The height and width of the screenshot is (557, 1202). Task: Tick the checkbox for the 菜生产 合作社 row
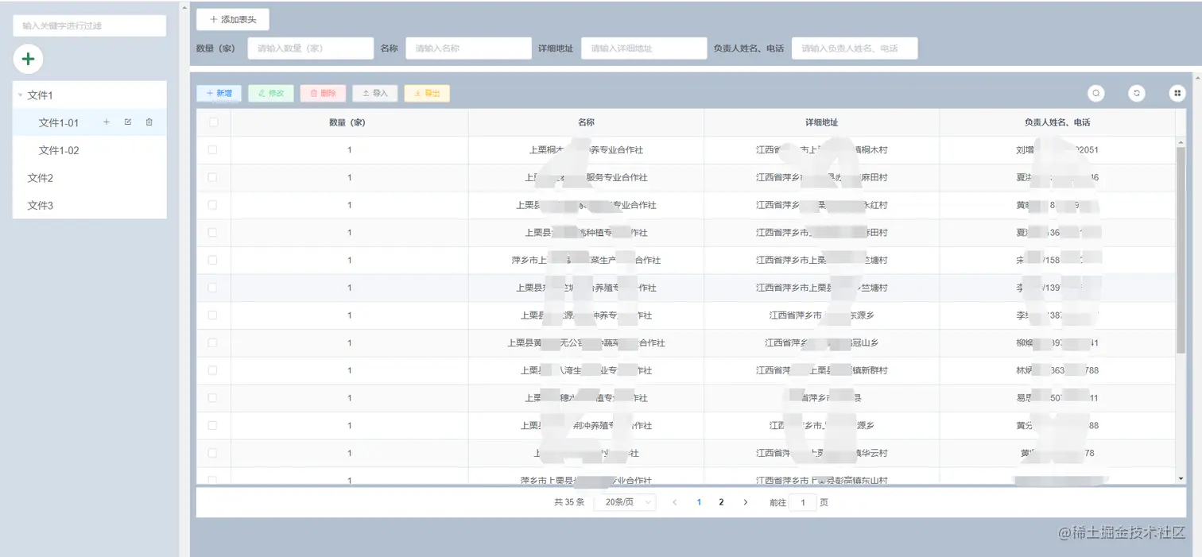tap(213, 260)
